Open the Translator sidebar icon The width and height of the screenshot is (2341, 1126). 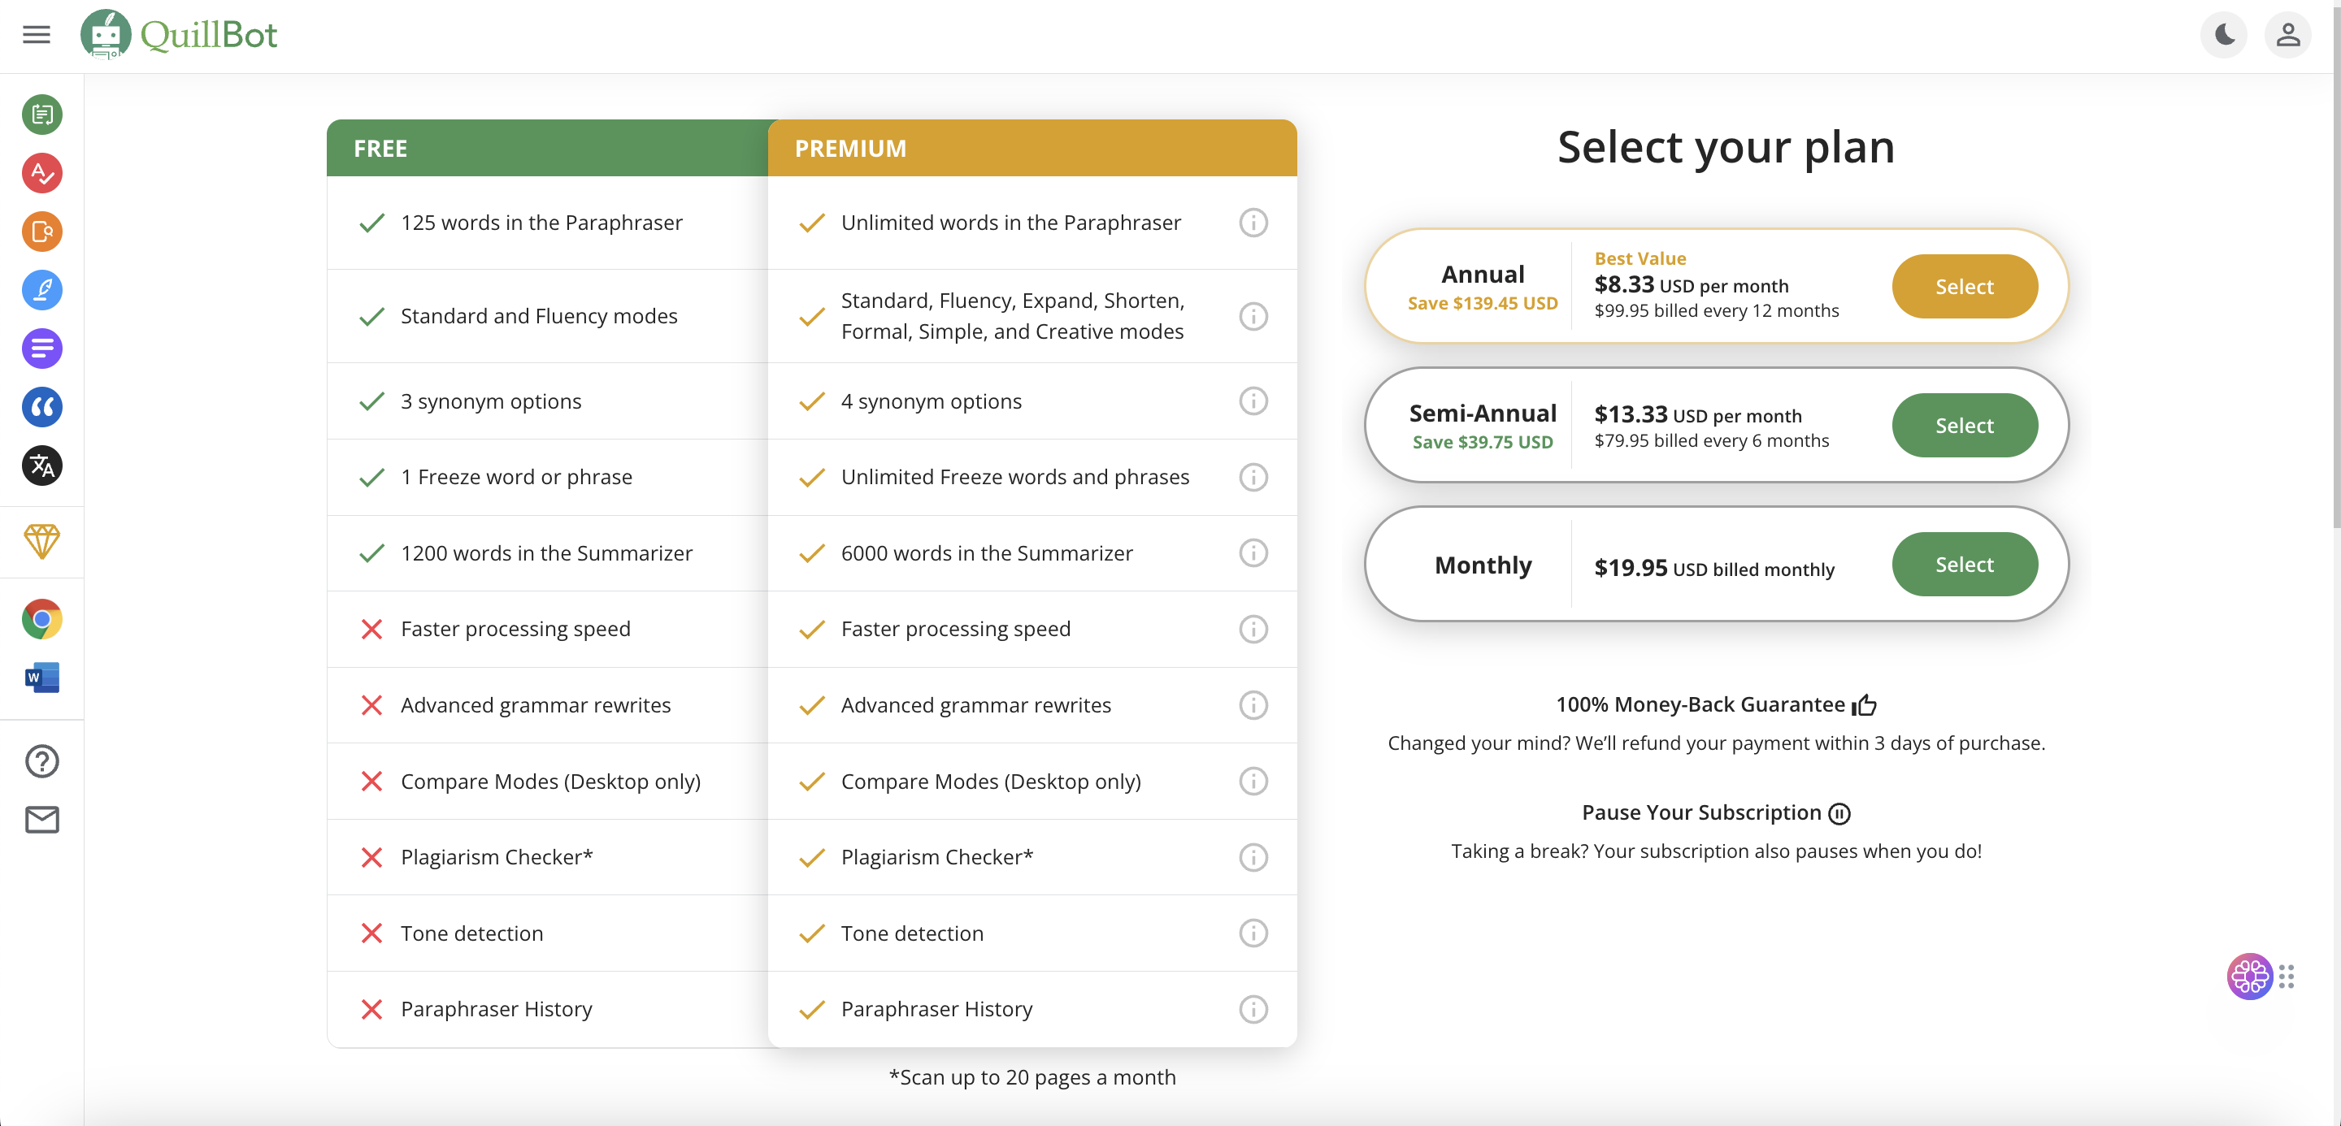(x=41, y=466)
